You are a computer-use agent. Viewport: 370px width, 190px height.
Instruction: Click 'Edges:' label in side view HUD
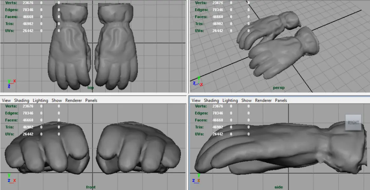(x=201, y=113)
